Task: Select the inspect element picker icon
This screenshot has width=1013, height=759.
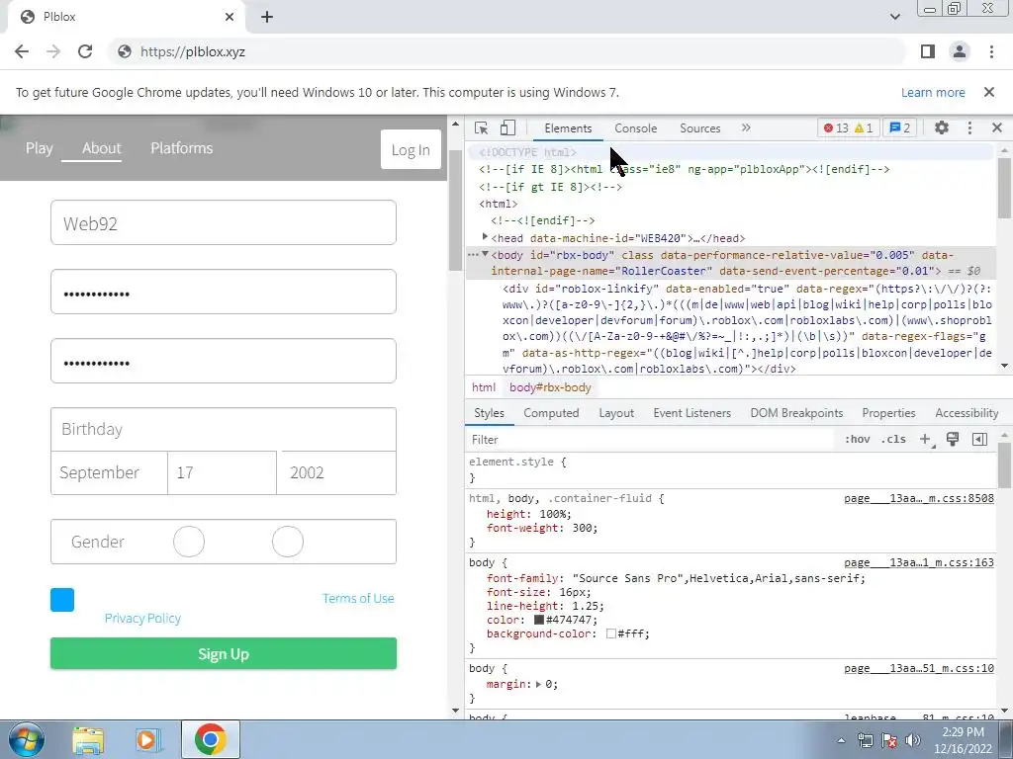Action: tap(481, 127)
